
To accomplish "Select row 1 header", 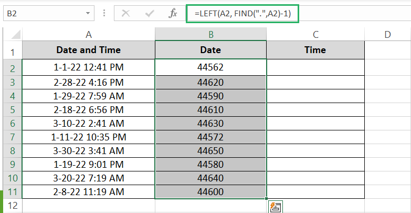I will click(12, 52).
